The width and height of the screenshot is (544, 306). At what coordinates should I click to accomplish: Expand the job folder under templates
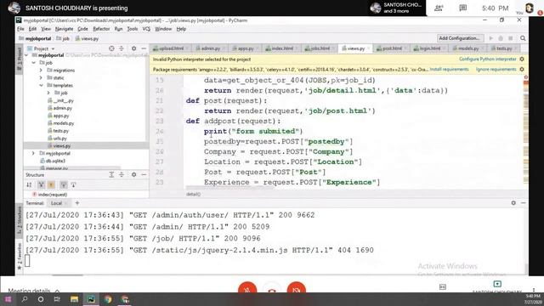[48, 93]
